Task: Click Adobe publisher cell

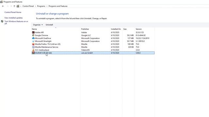Action: 84,32
